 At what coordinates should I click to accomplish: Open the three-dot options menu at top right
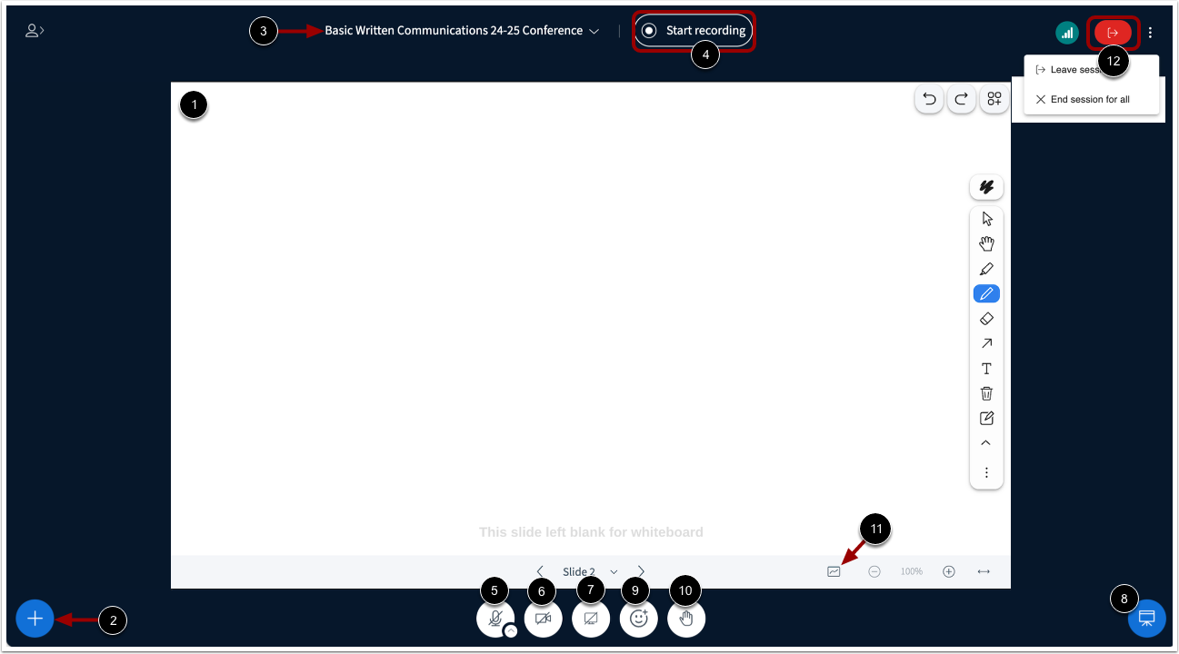[1150, 32]
